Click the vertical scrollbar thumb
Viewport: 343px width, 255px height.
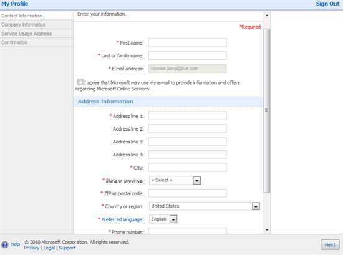pos(267,111)
